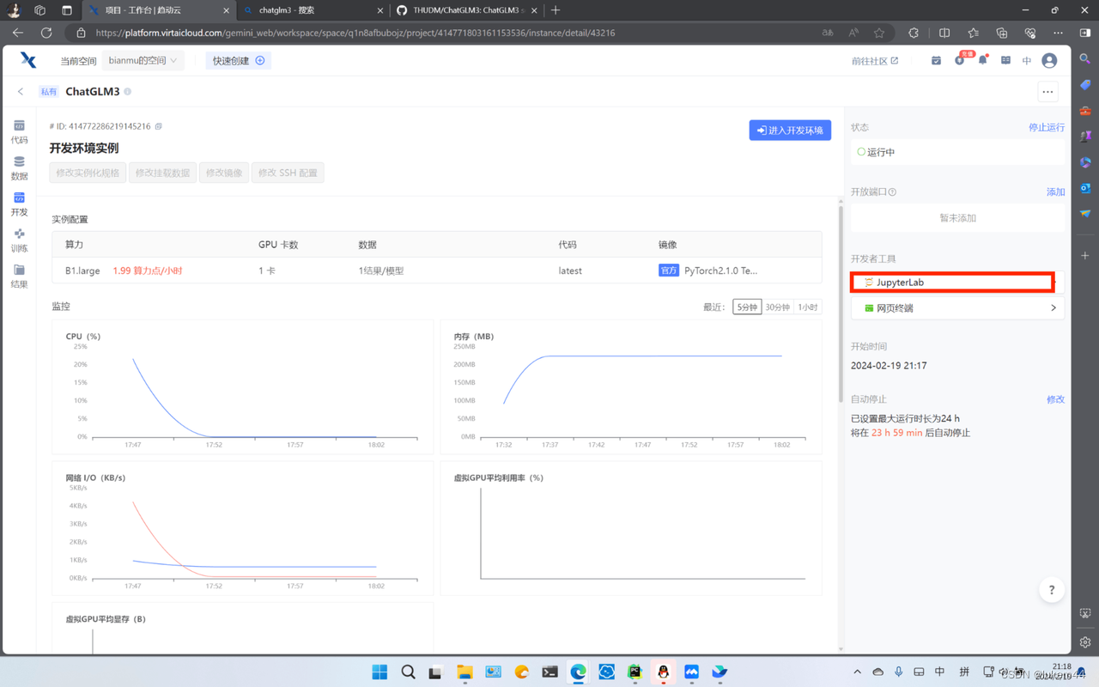
Task: Copy the instance ID with copy icon
Action: tap(159, 126)
